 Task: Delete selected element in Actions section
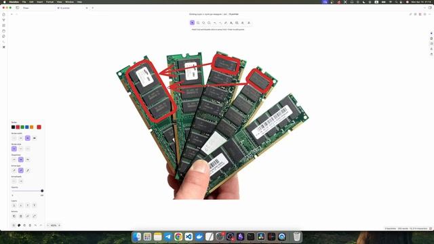click(x=21, y=216)
